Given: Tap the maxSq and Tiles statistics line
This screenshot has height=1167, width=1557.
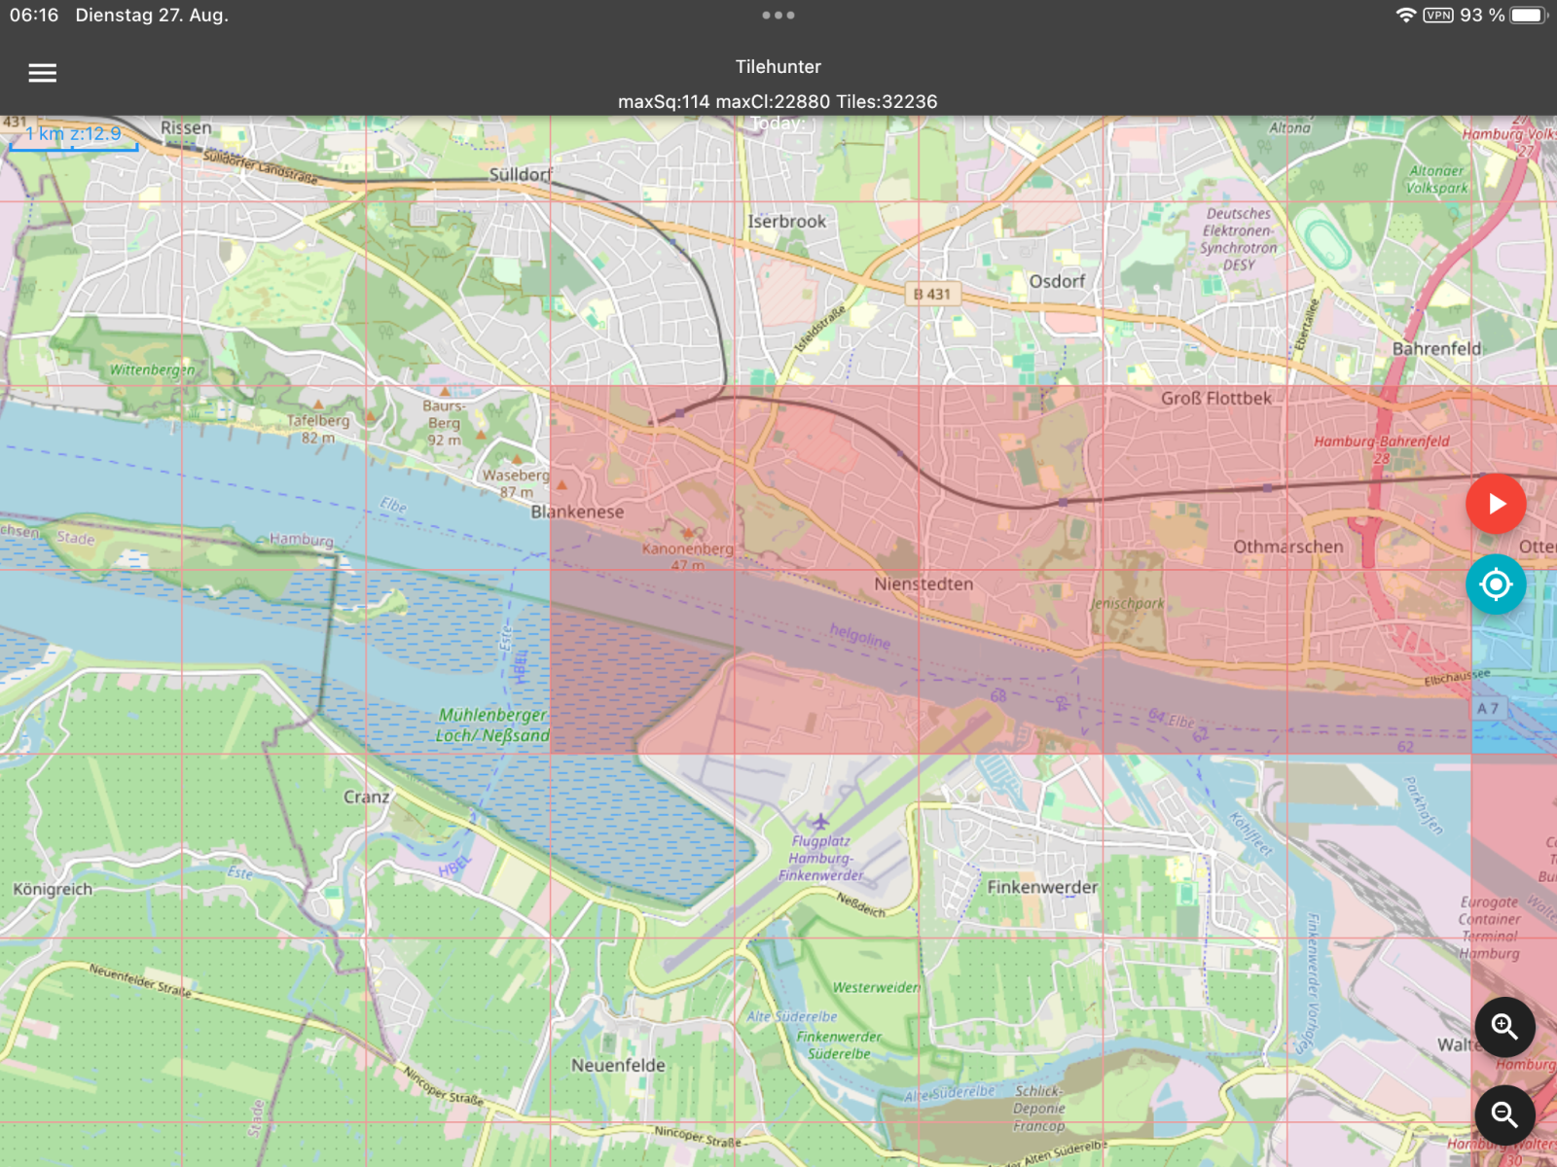Looking at the screenshot, I should tap(778, 102).
